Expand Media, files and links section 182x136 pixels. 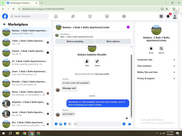[156, 72]
